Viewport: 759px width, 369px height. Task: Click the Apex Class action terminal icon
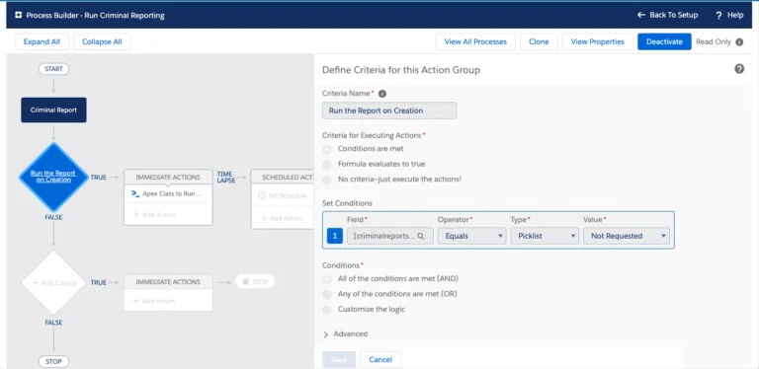(135, 193)
